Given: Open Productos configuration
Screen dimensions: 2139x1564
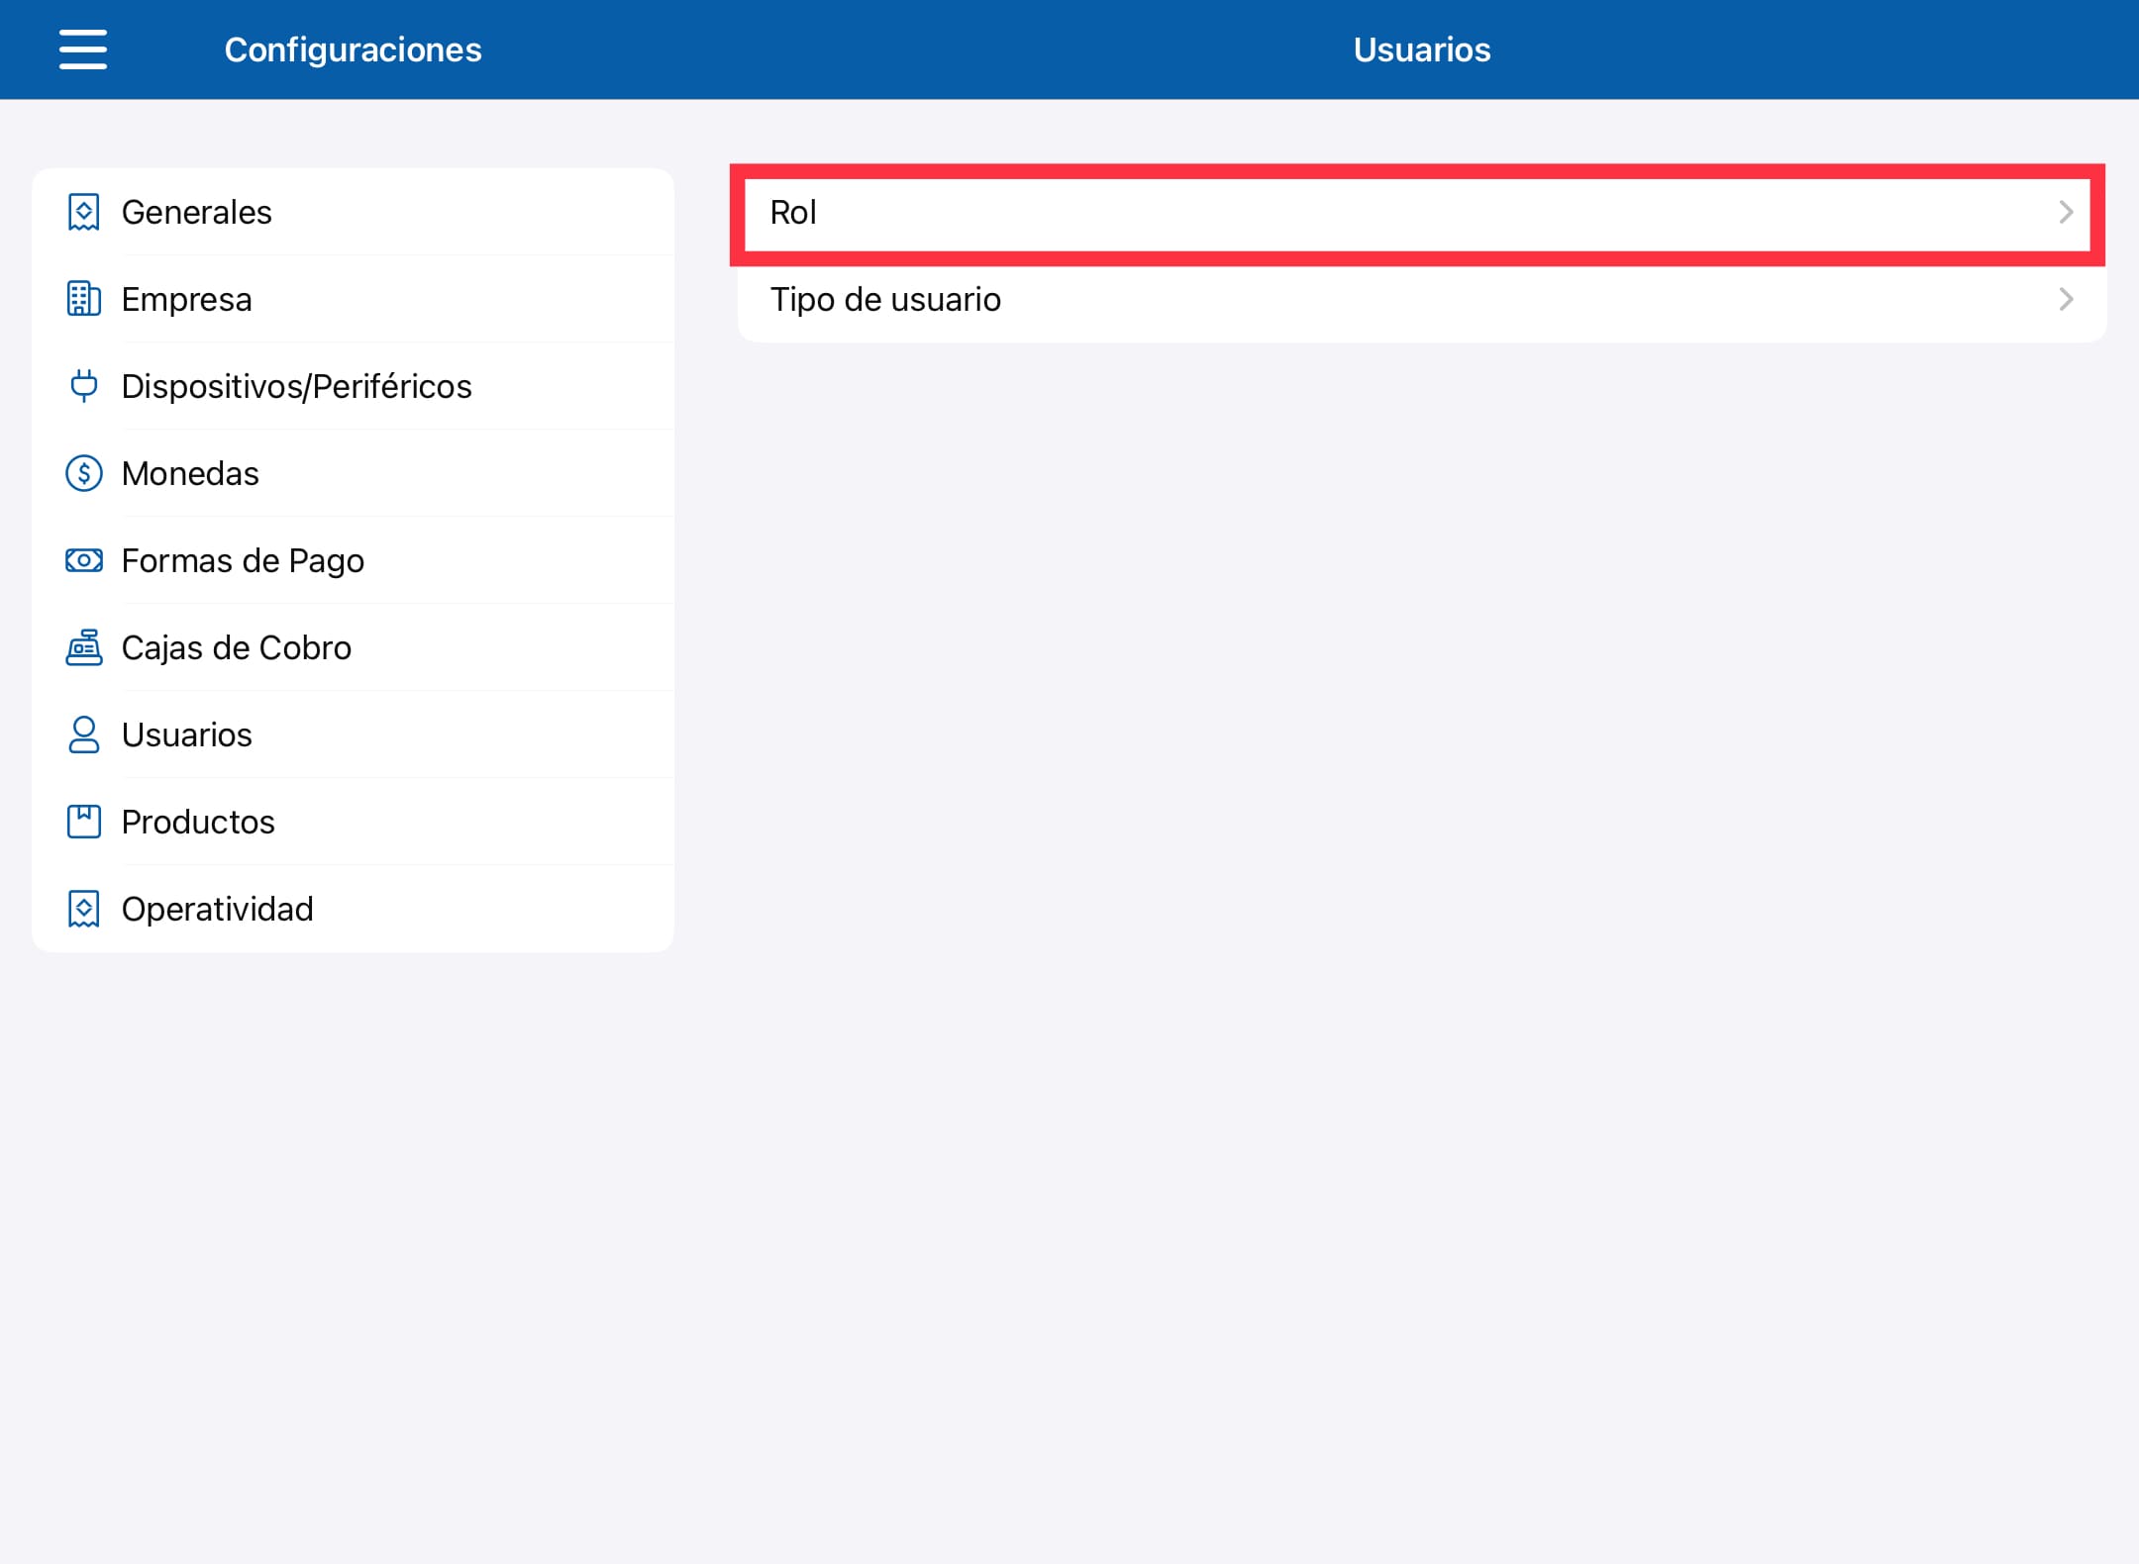Looking at the screenshot, I should 354,822.
